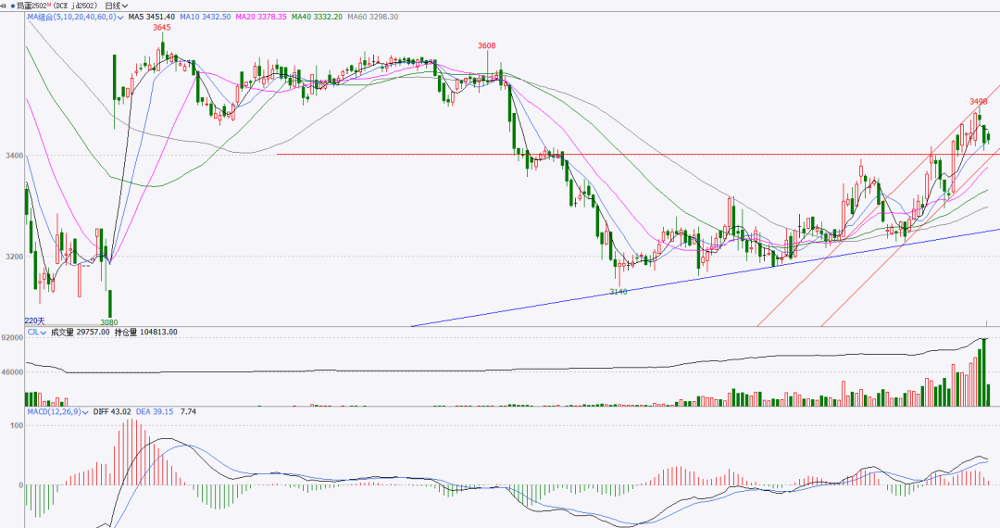Click the 3080 low price marker
Image resolution: width=1000 pixels, height=528 pixels.
click(x=108, y=321)
